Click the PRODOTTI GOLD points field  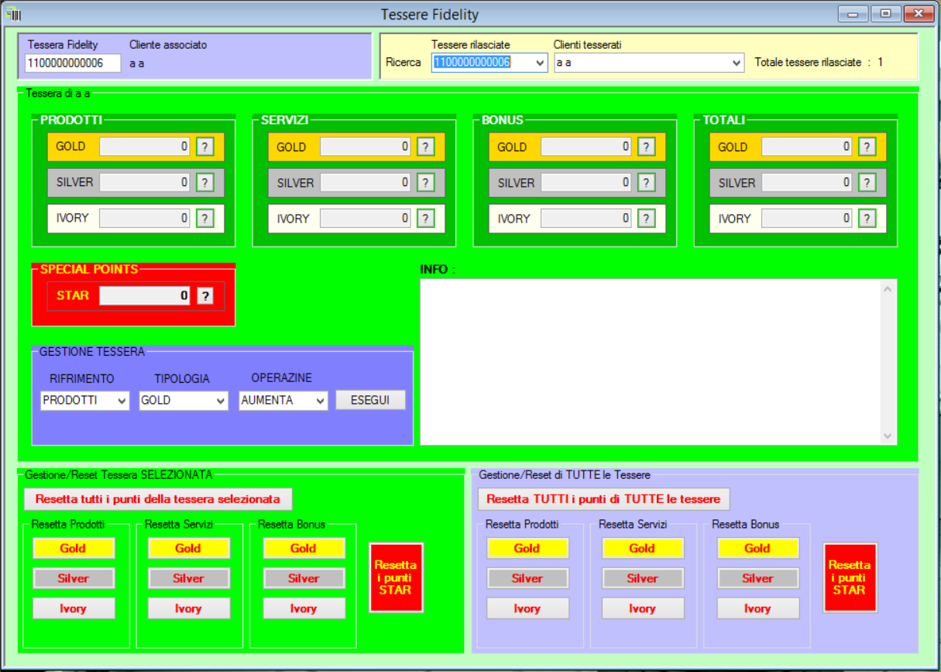[x=145, y=146]
